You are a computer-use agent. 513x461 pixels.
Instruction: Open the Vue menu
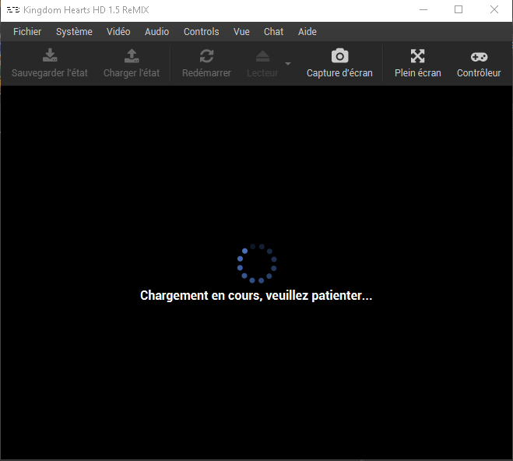(x=241, y=32)
